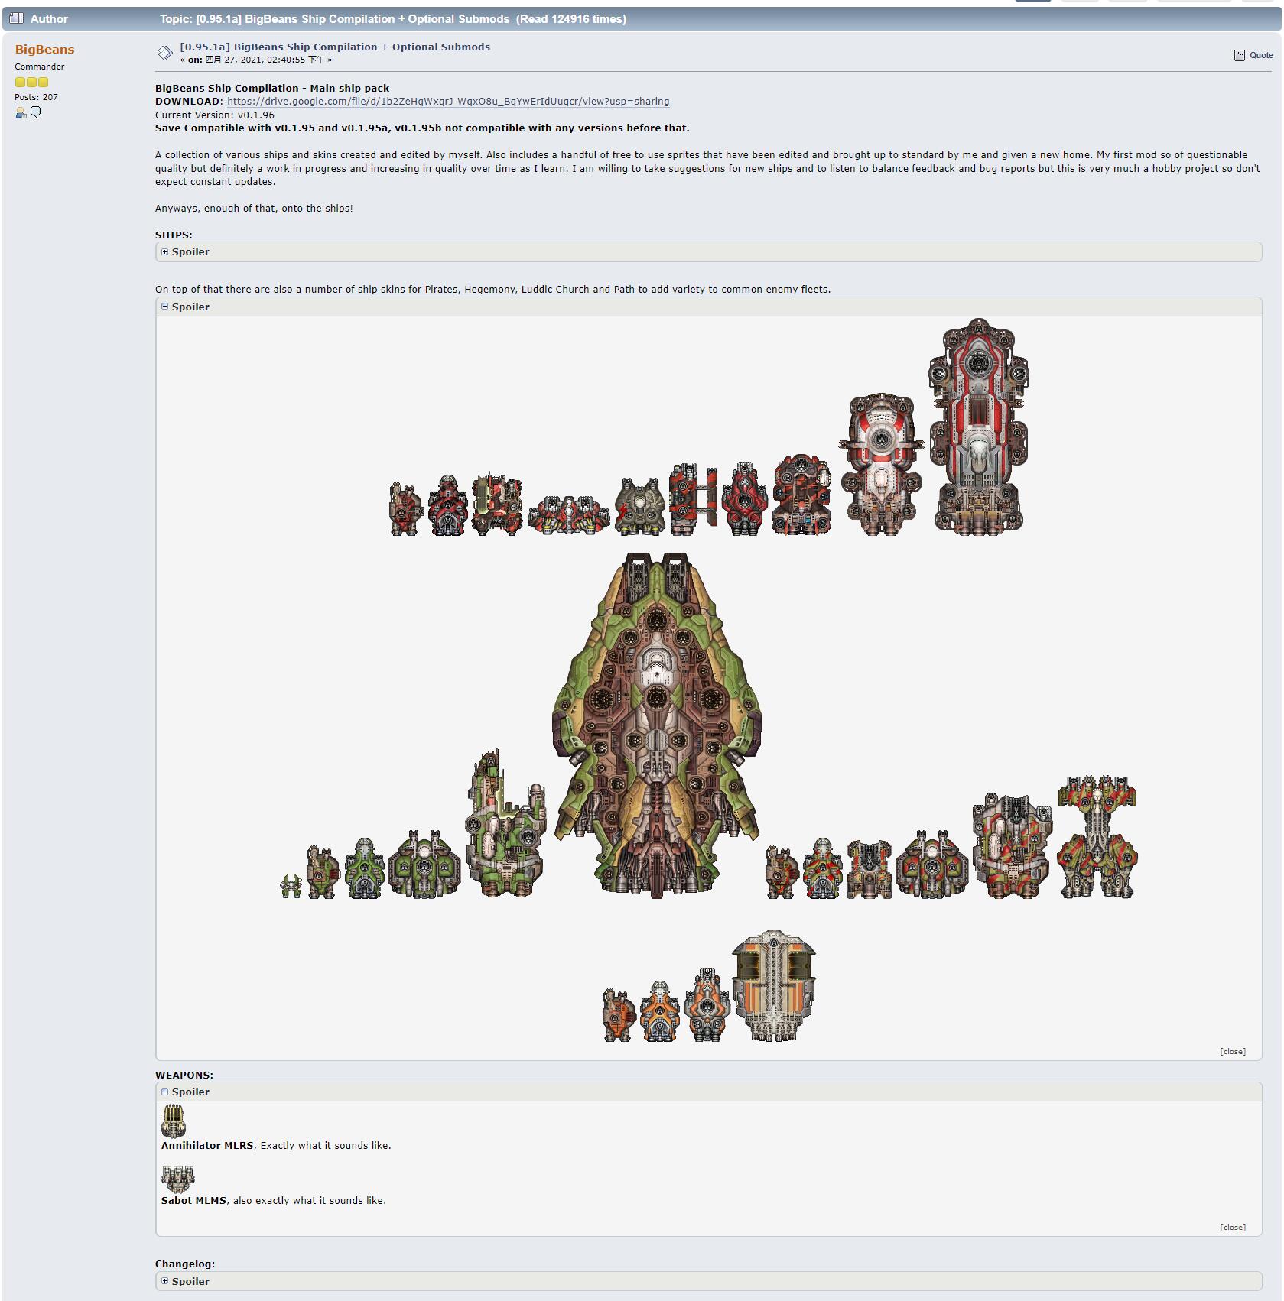Viewport: 1284px width, 1301px height.
Task: Click the post title BigBeans Ship Compilation link
Action: tap(335, 47)
